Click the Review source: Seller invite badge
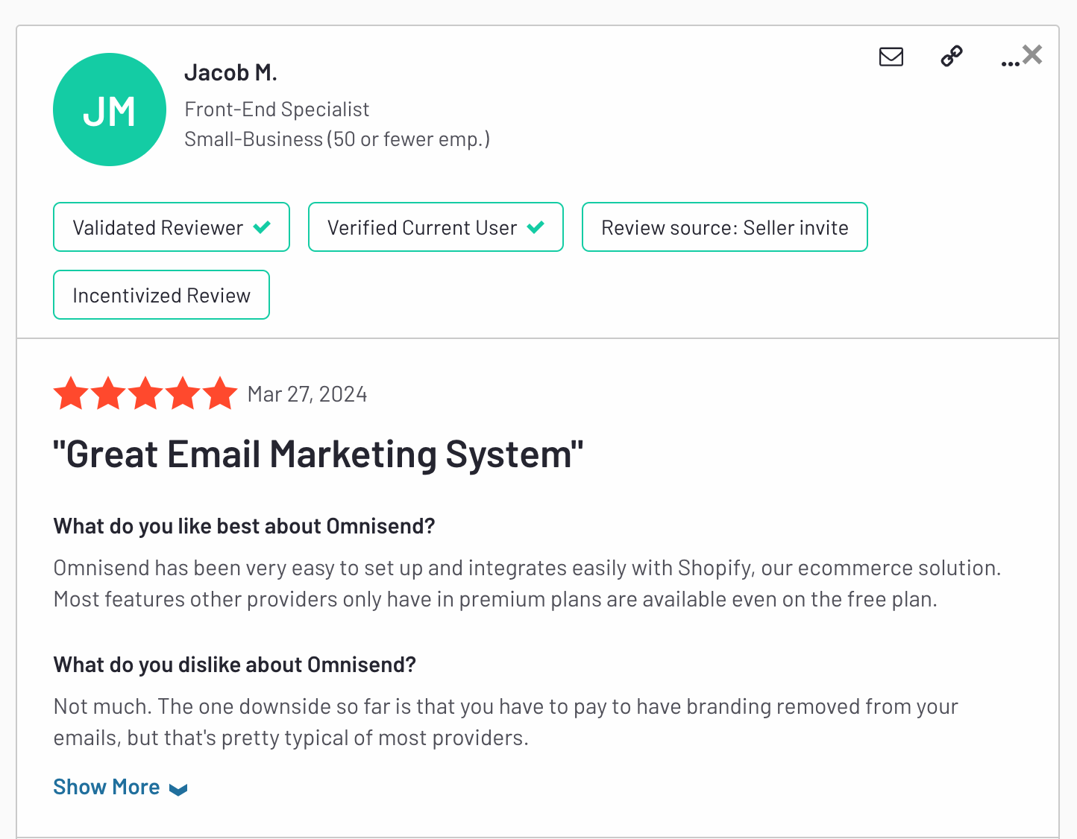Image resolution: width=1077 pixels, height=839 pixels. [725, 227]
